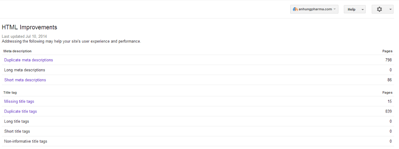The image size is (399, 149).
Task: Open the Help dropdown arrow
Action: [362, 9]
